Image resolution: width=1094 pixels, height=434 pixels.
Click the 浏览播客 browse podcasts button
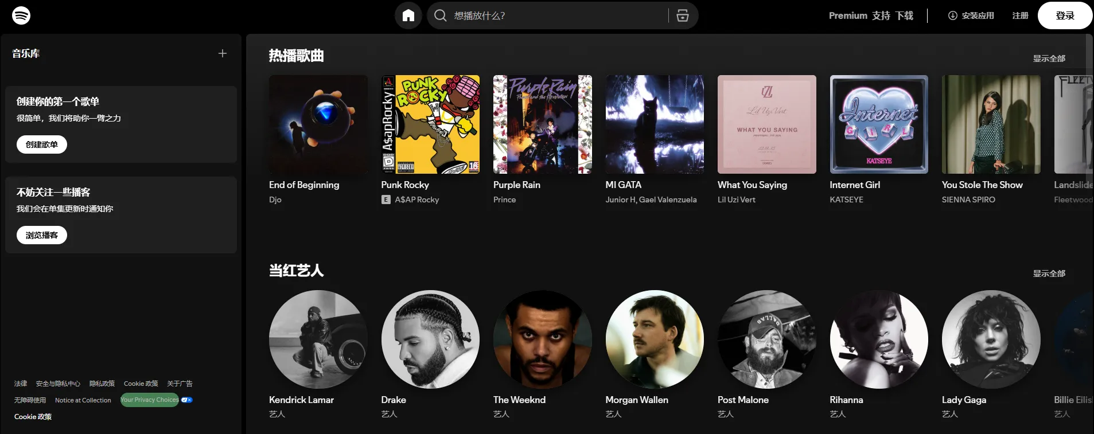[42, 235]
